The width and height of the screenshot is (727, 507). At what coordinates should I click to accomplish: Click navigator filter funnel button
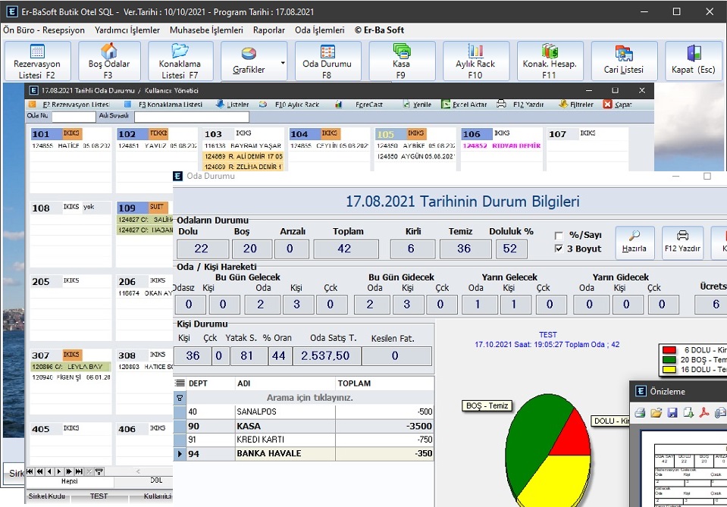[x=99, y=471]
